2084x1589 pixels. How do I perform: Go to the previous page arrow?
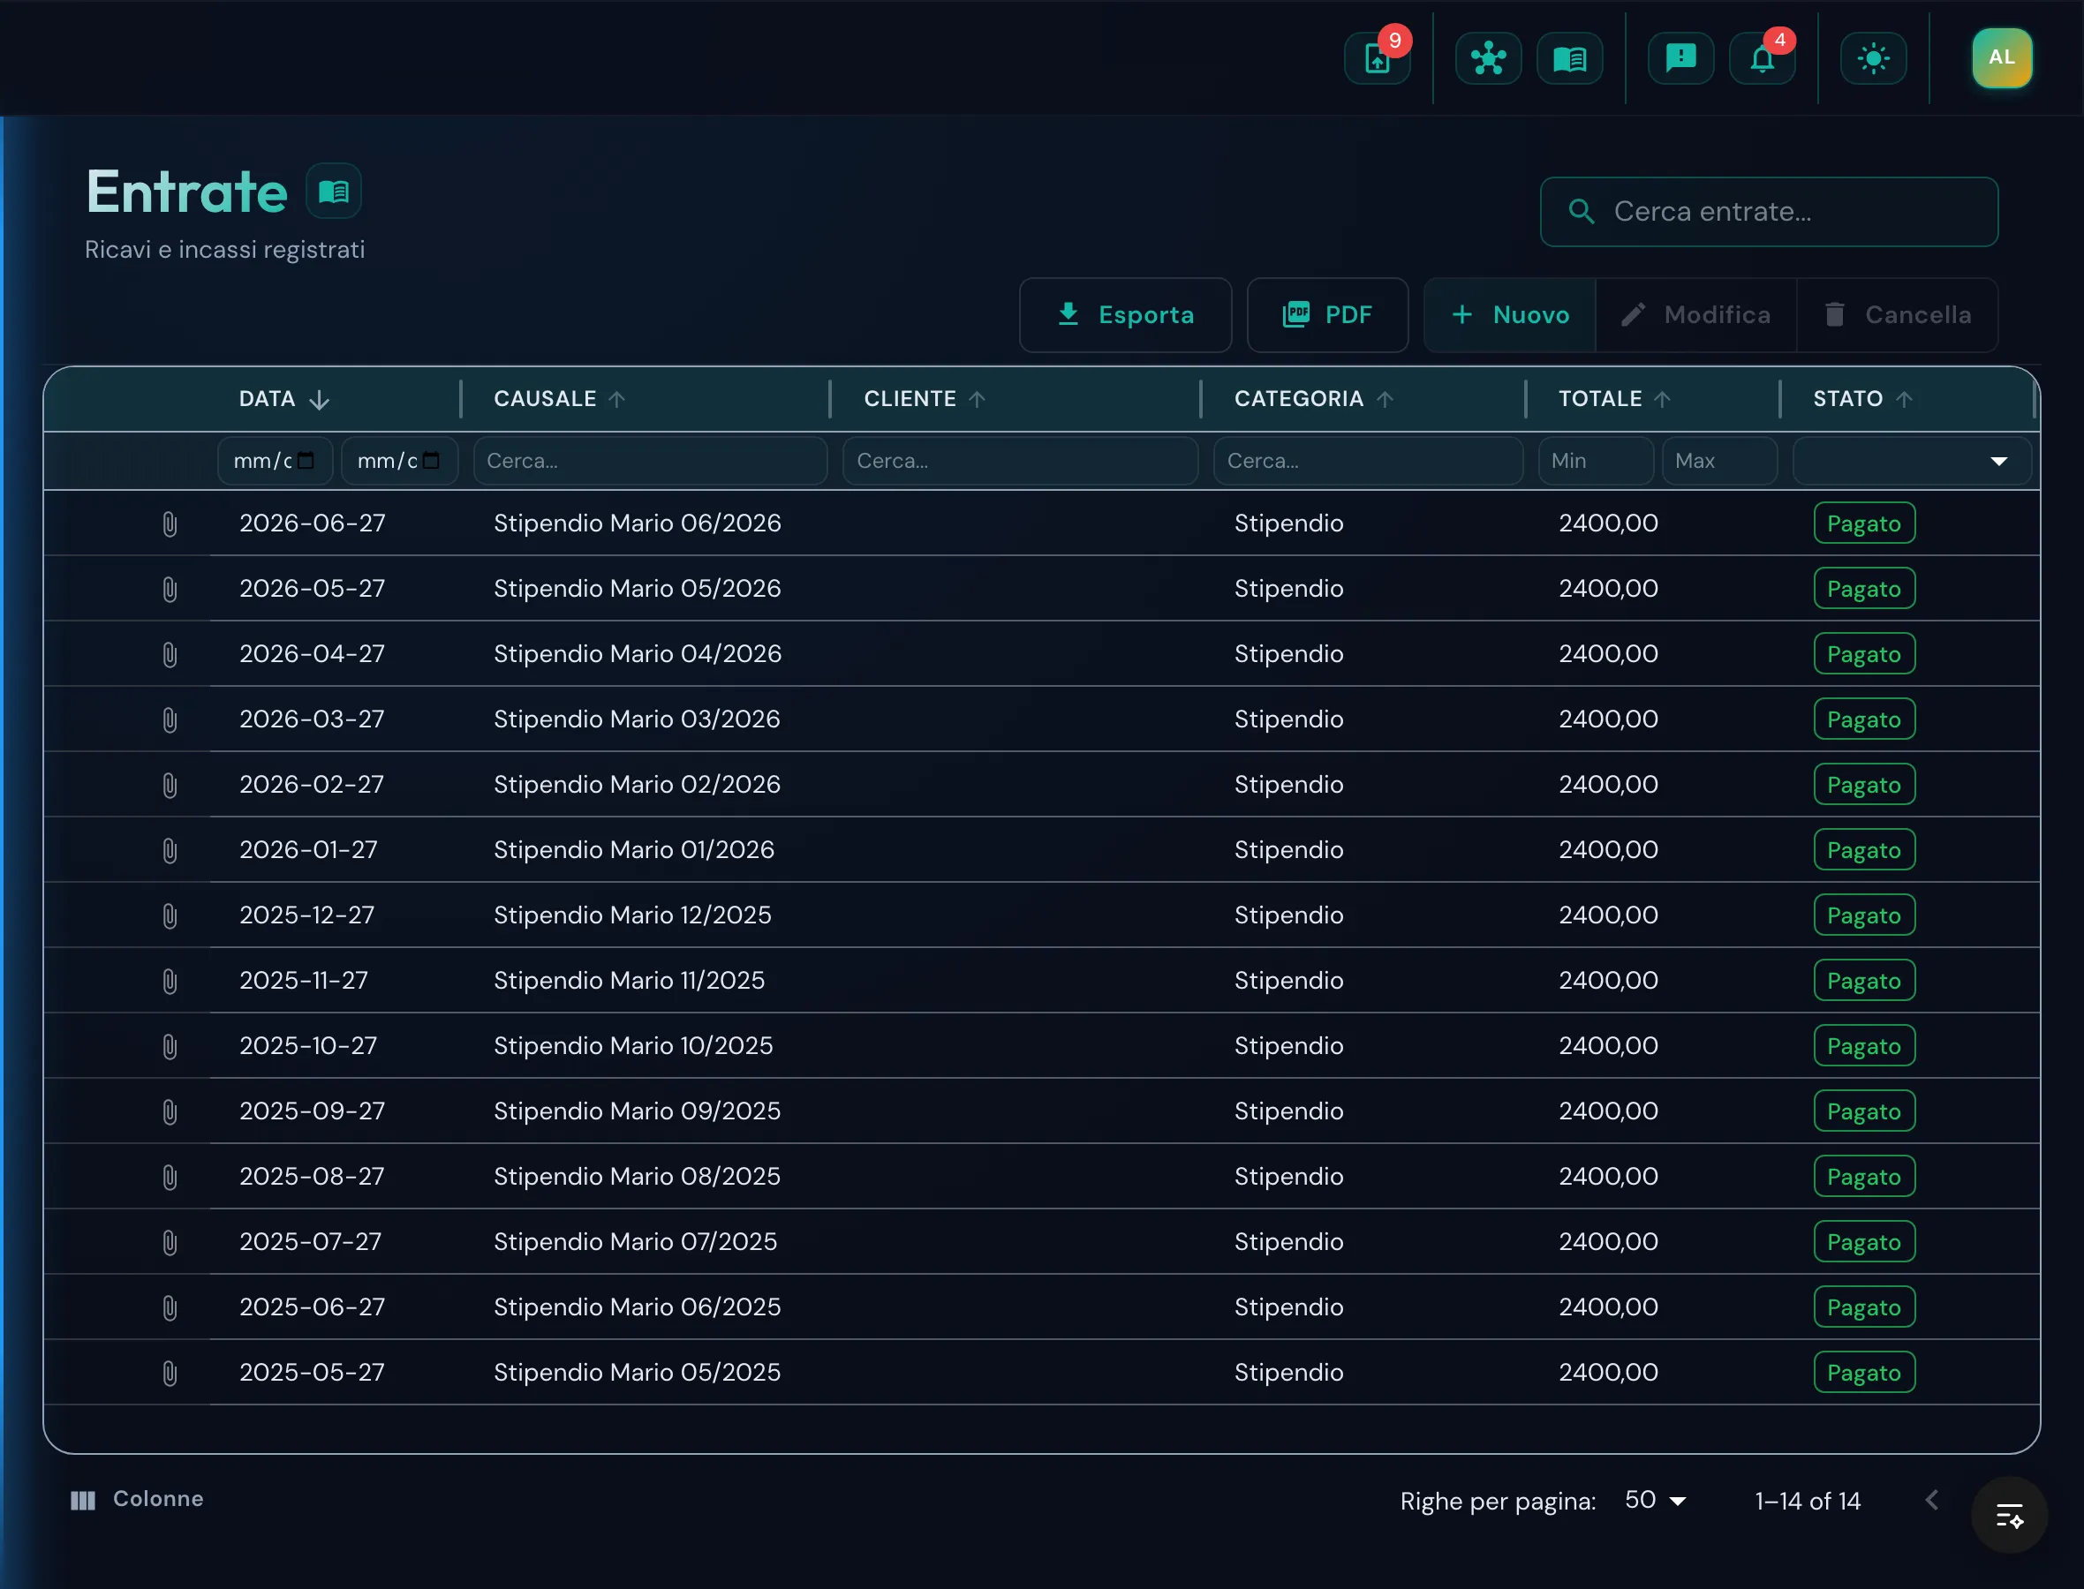coord(1932,1500)
